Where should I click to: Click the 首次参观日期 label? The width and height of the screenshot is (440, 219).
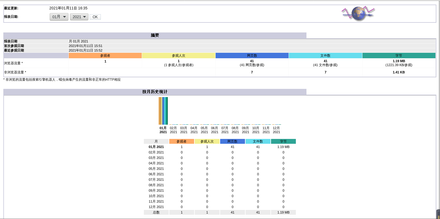(x=14, y=46)
